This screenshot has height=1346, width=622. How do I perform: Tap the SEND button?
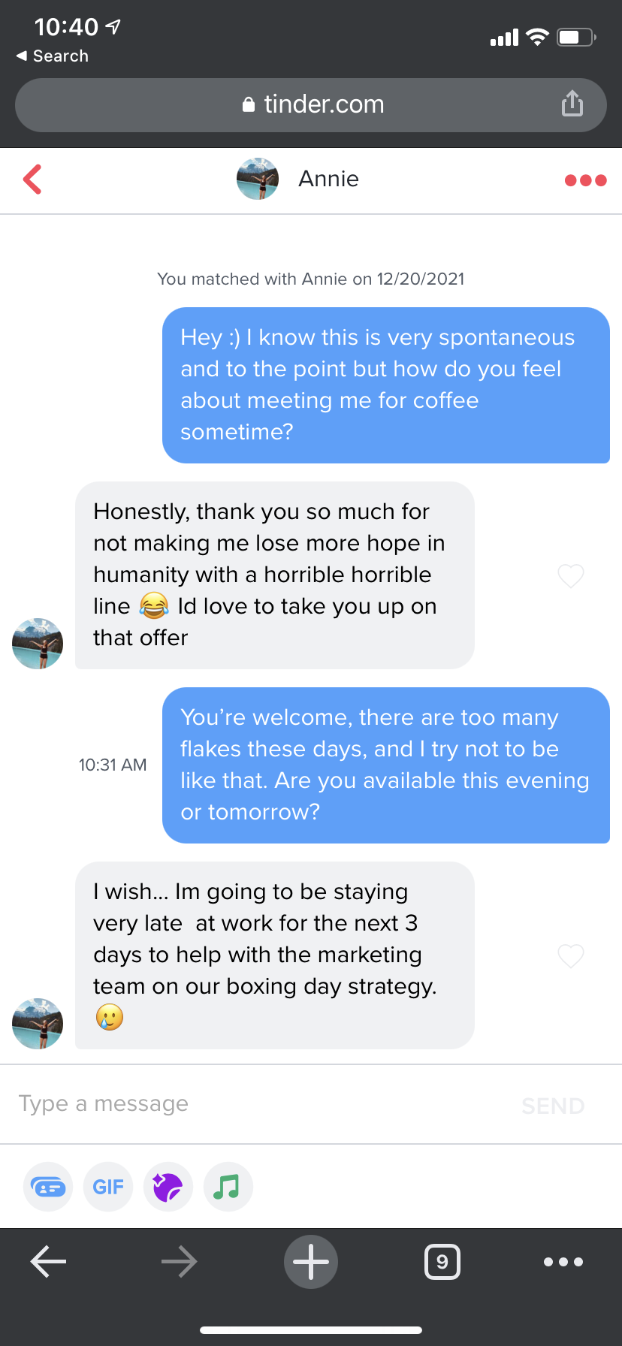(x=553, y=1106)
